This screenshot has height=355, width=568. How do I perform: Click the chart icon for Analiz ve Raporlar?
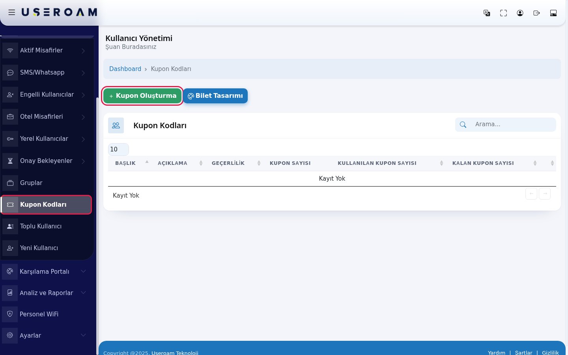coord(10,293)
